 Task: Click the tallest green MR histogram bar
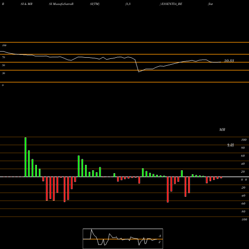25,157
